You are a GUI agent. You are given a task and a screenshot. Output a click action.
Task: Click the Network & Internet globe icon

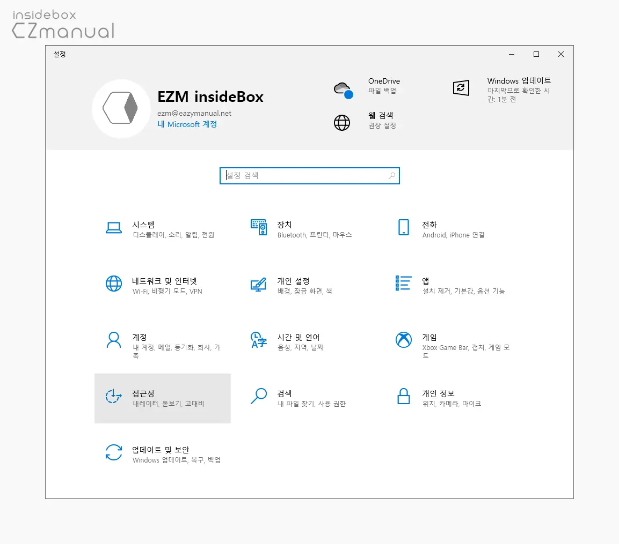pyautogui.click(x=114, y=284)
